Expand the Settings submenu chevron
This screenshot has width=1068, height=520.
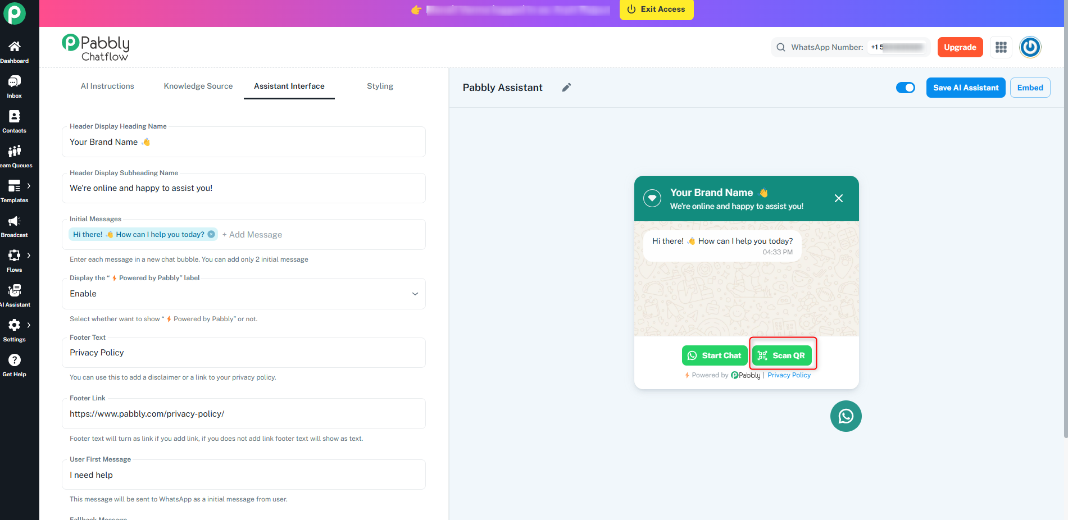pos(29,325)
